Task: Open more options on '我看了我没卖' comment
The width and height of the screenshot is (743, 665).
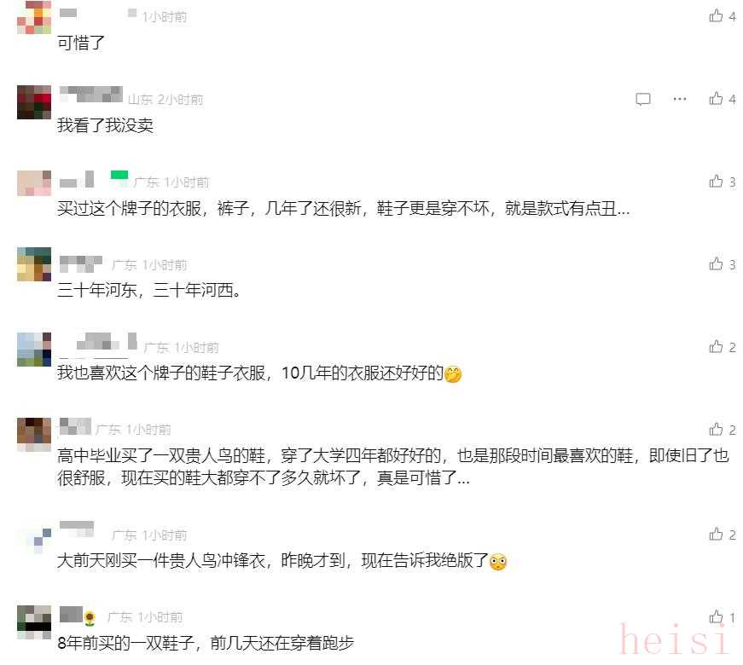Action: point(680,99)
